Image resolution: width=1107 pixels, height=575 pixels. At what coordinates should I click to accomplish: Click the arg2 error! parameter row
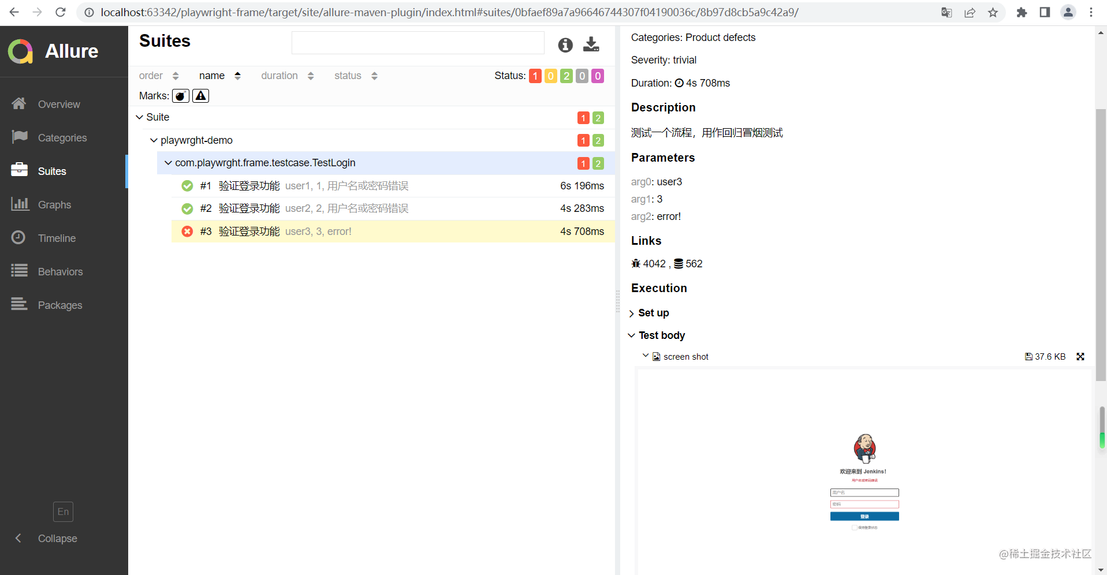click(656, 216)
